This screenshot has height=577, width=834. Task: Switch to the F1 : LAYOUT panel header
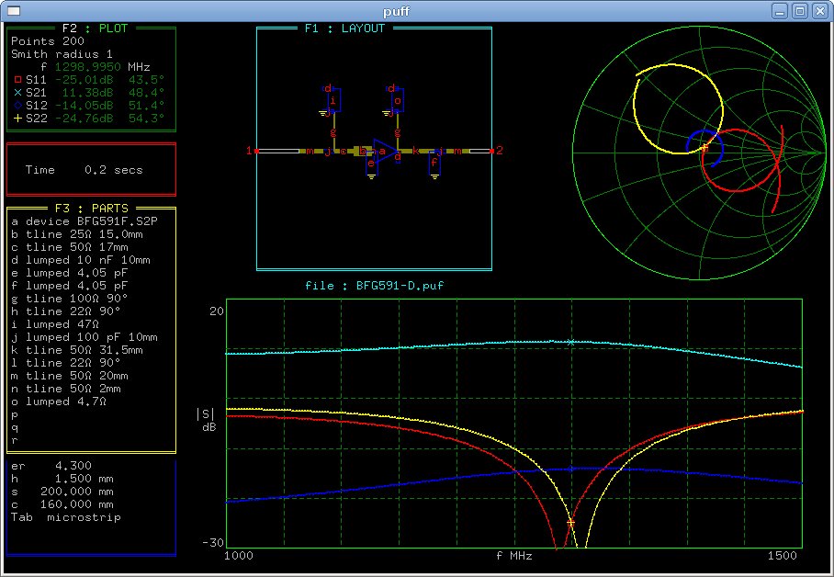(x=345, y=28)
